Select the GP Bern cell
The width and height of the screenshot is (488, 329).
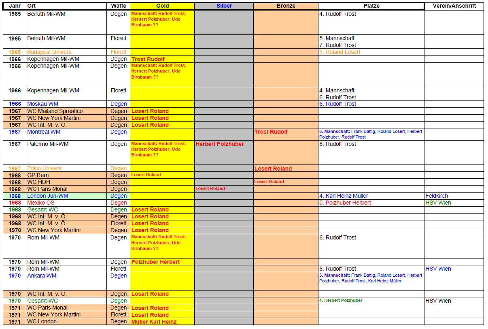[x=38, y=175]
